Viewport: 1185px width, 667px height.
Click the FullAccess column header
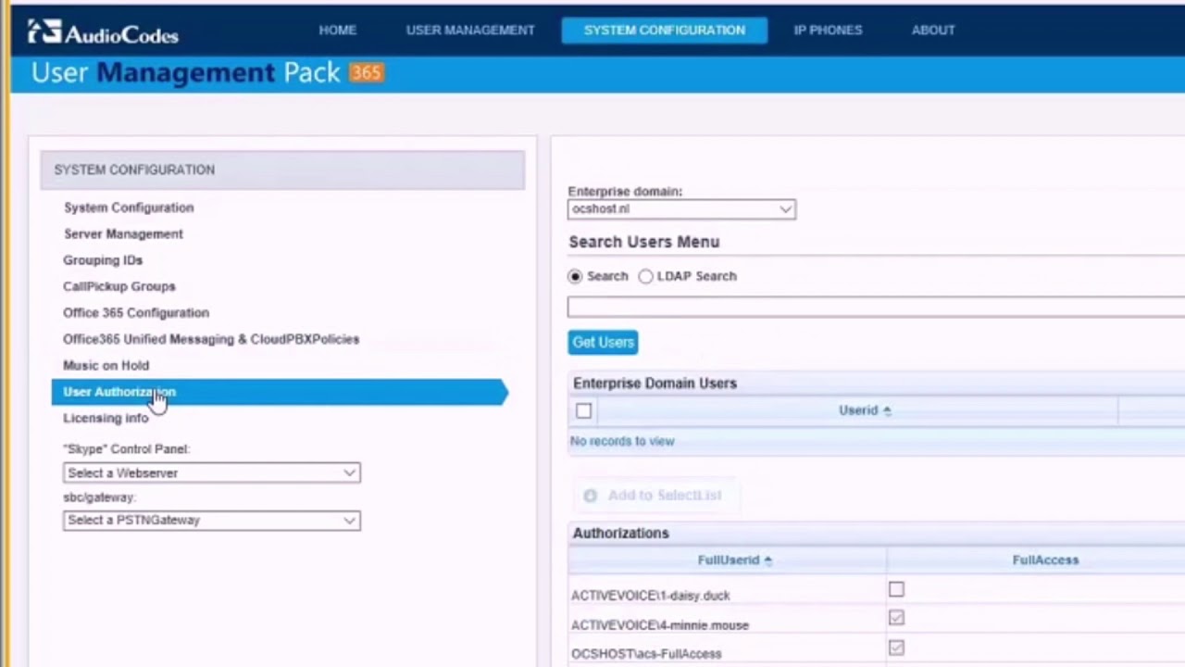[x=1045, y=560]
